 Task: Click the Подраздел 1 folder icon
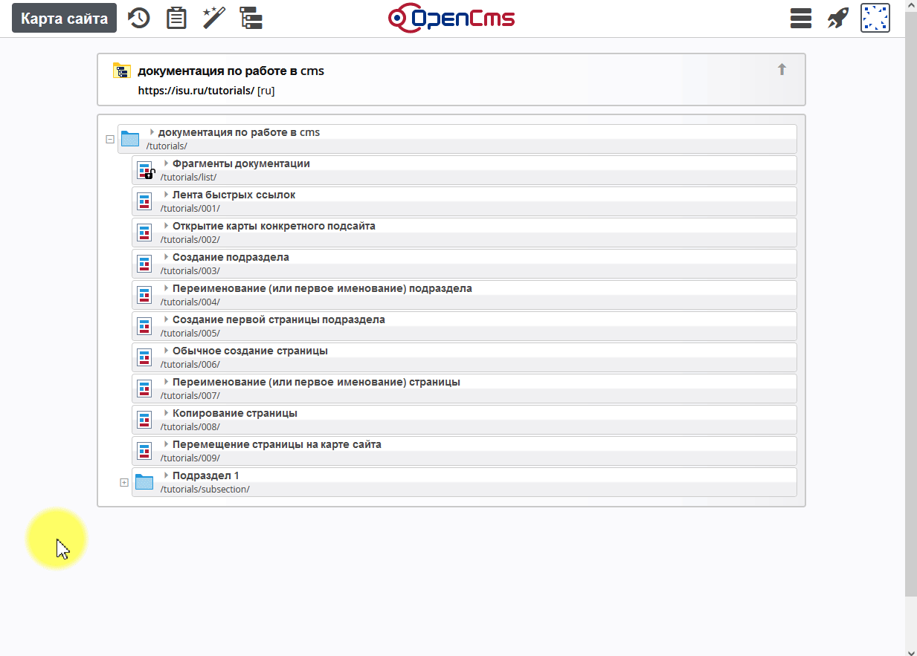[144, 482]
